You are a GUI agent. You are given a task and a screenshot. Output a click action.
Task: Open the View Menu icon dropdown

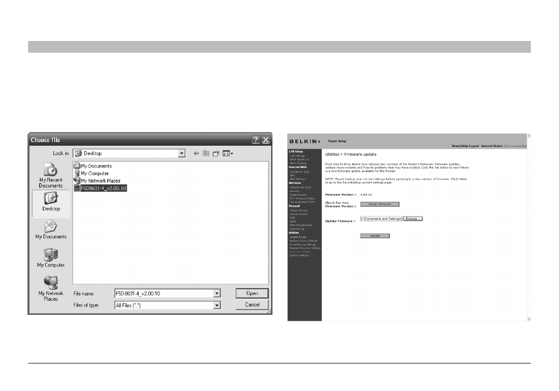[x=228, y=153]
